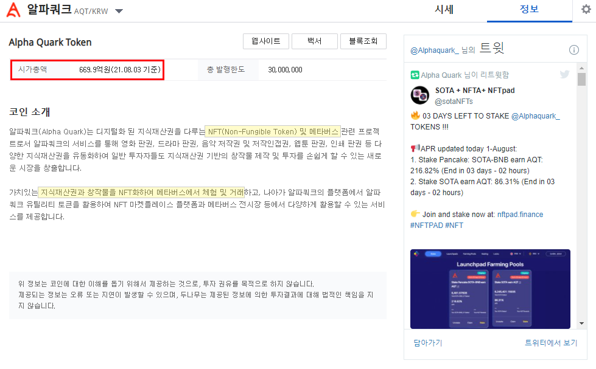Open the nftpad.finance link
Image resolution: width=596 pixels, height=369 pixels.
coord(520,215)
